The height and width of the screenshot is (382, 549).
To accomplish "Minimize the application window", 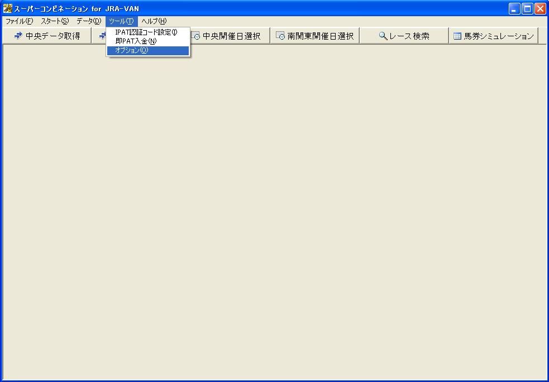I will tap(514, 9).
